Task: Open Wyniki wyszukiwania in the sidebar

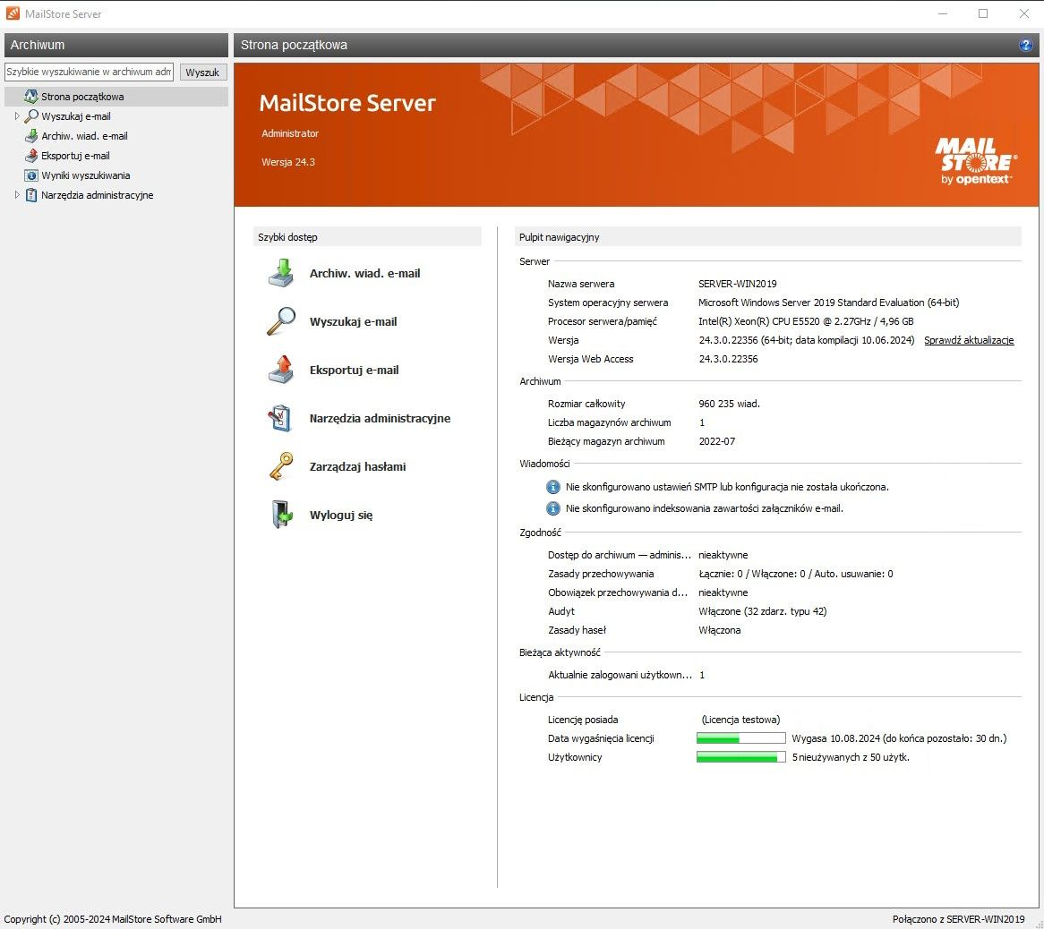Action: pos(85,175)
